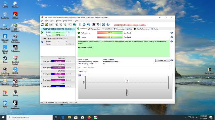This screenshot has width=215, height=120.
Task: Open the Help menu
Action: click(76, 21)
